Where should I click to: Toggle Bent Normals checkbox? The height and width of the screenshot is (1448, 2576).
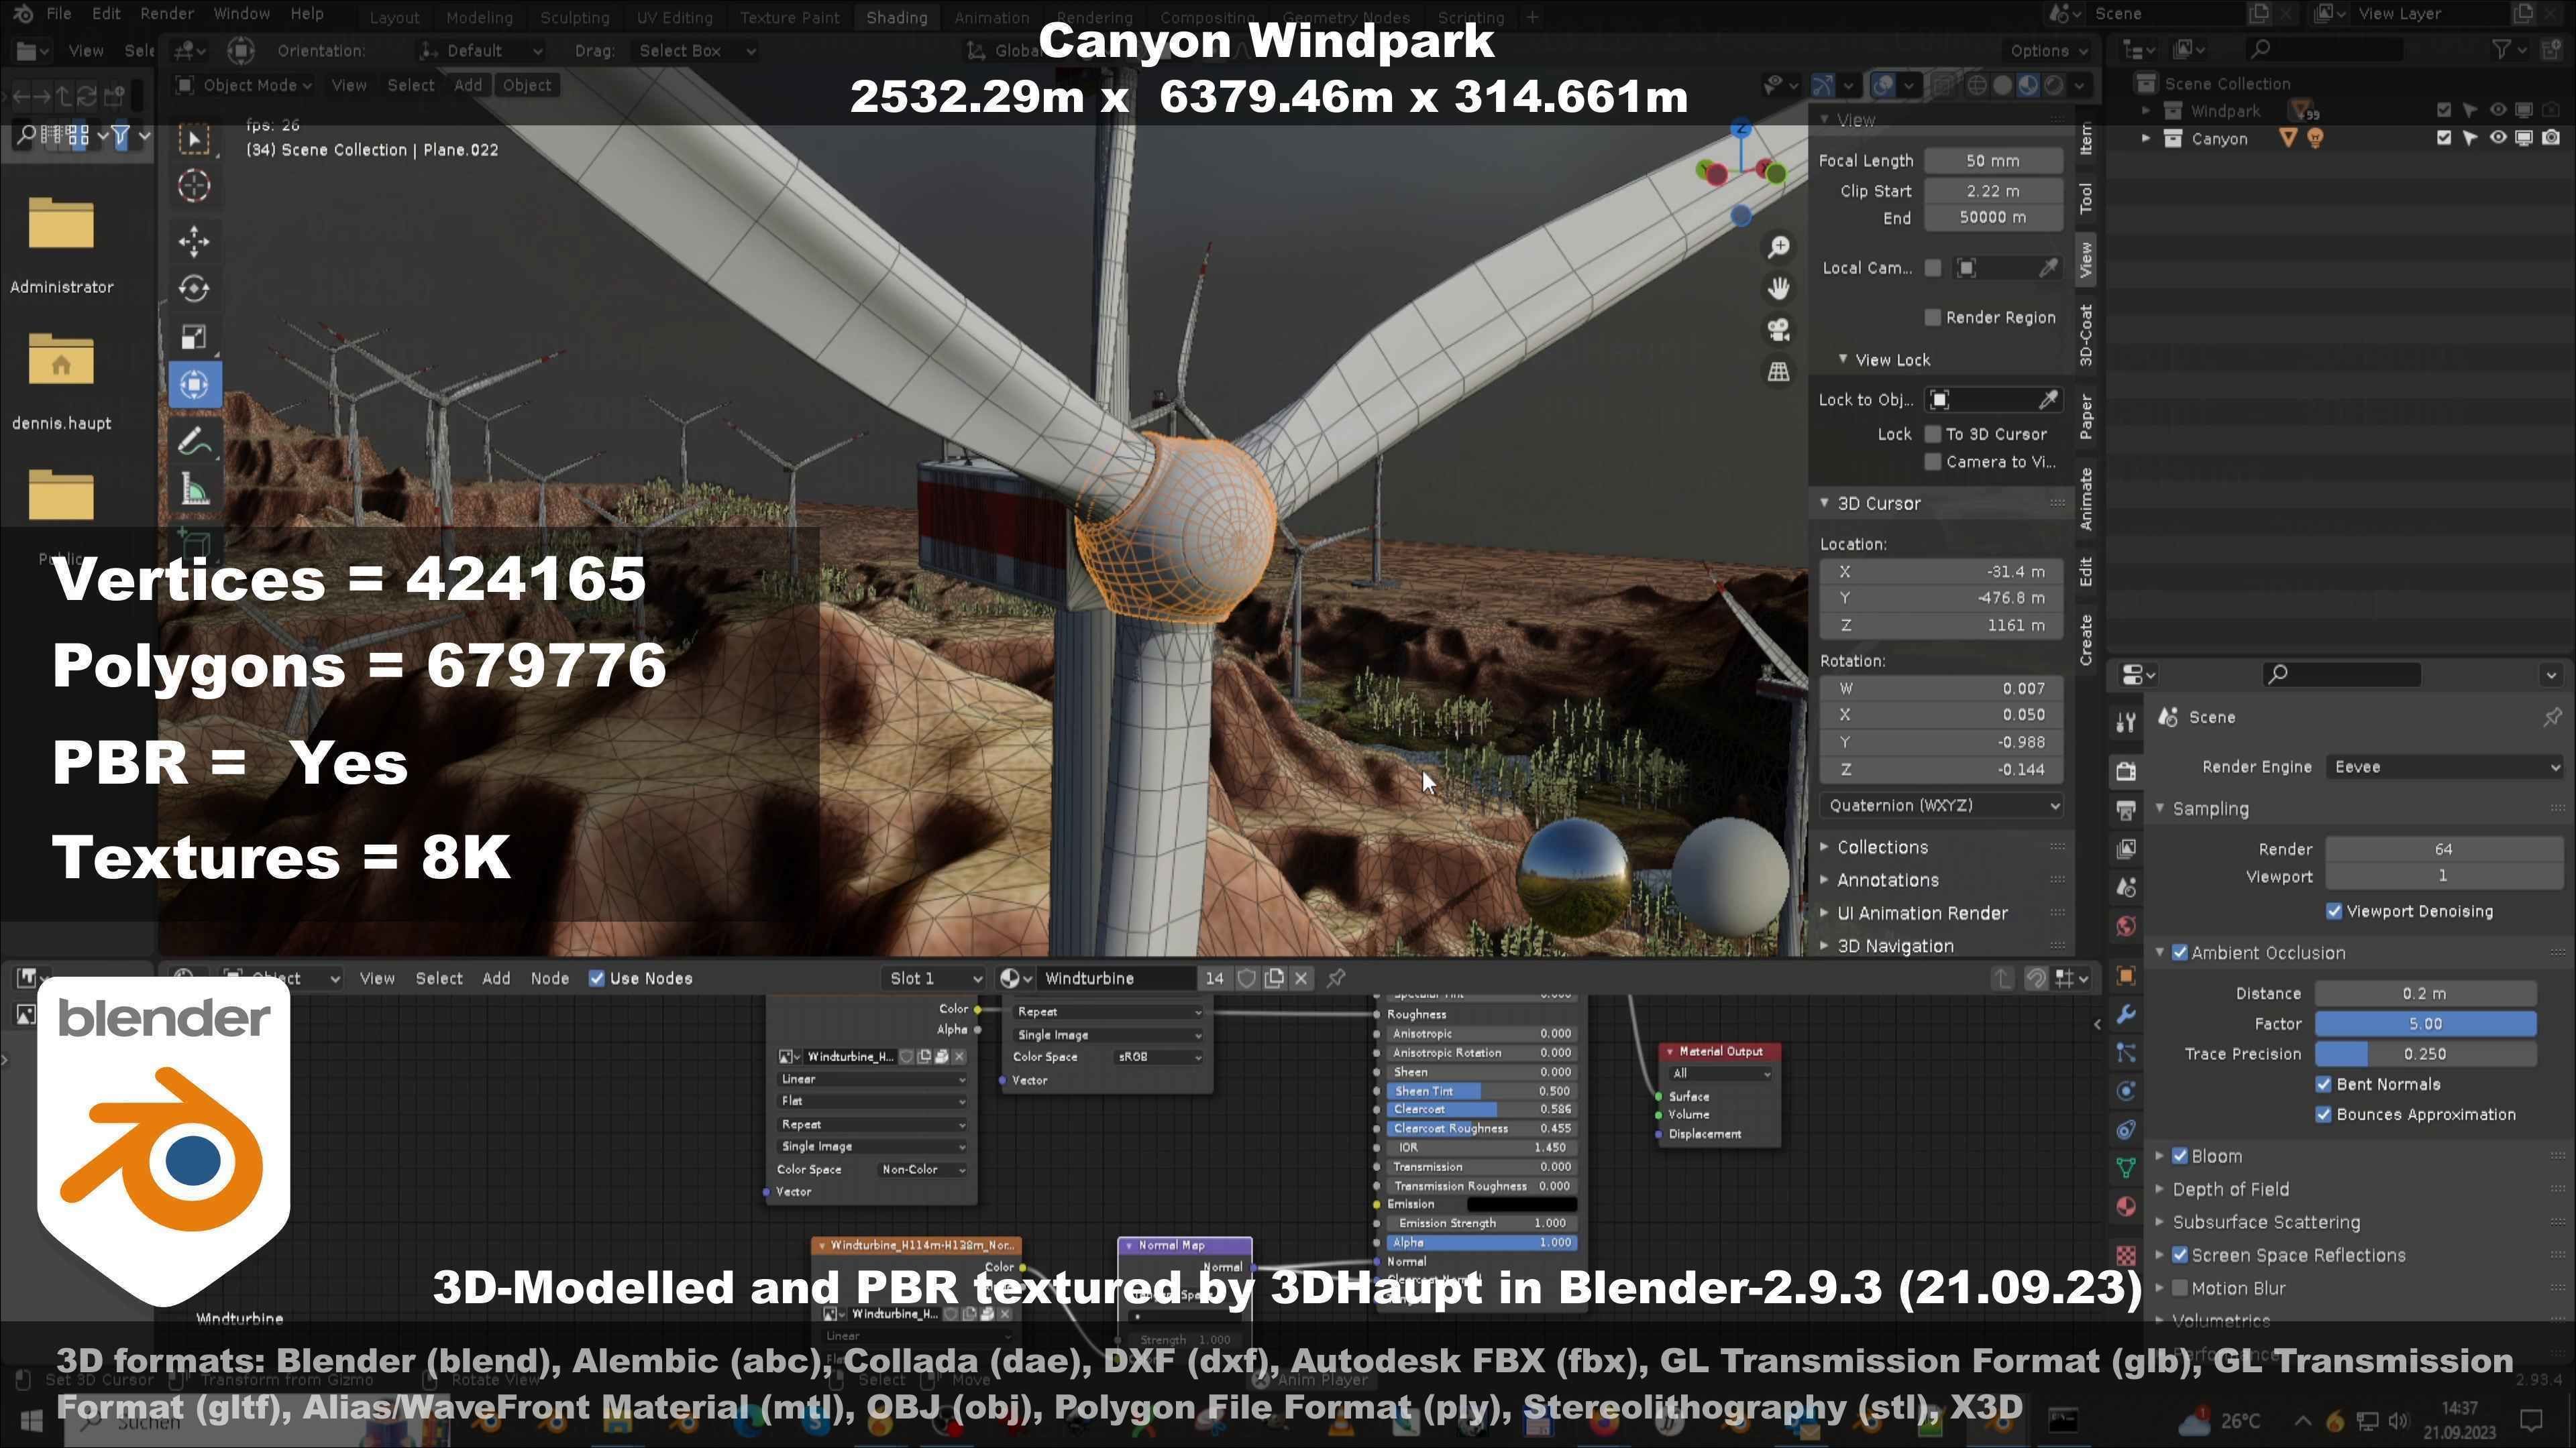point(2324,1084)
